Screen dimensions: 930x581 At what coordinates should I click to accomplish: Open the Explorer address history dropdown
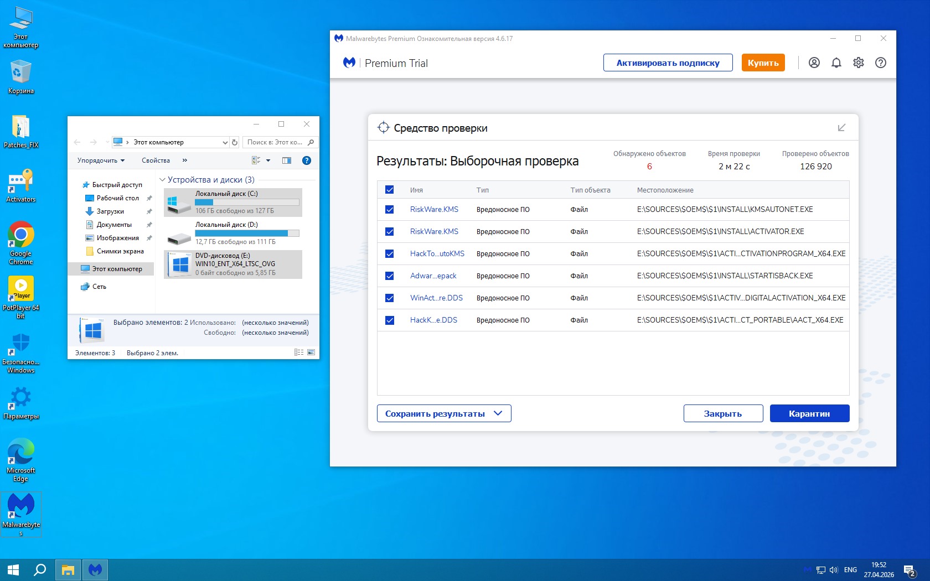pyautogui.click(x=225, y=142)
